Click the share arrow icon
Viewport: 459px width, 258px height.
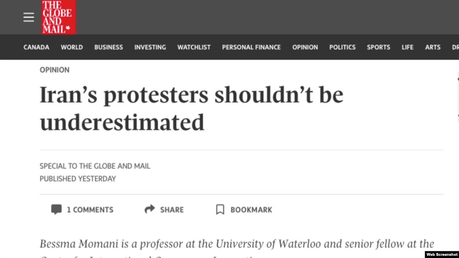pos(150,209)
